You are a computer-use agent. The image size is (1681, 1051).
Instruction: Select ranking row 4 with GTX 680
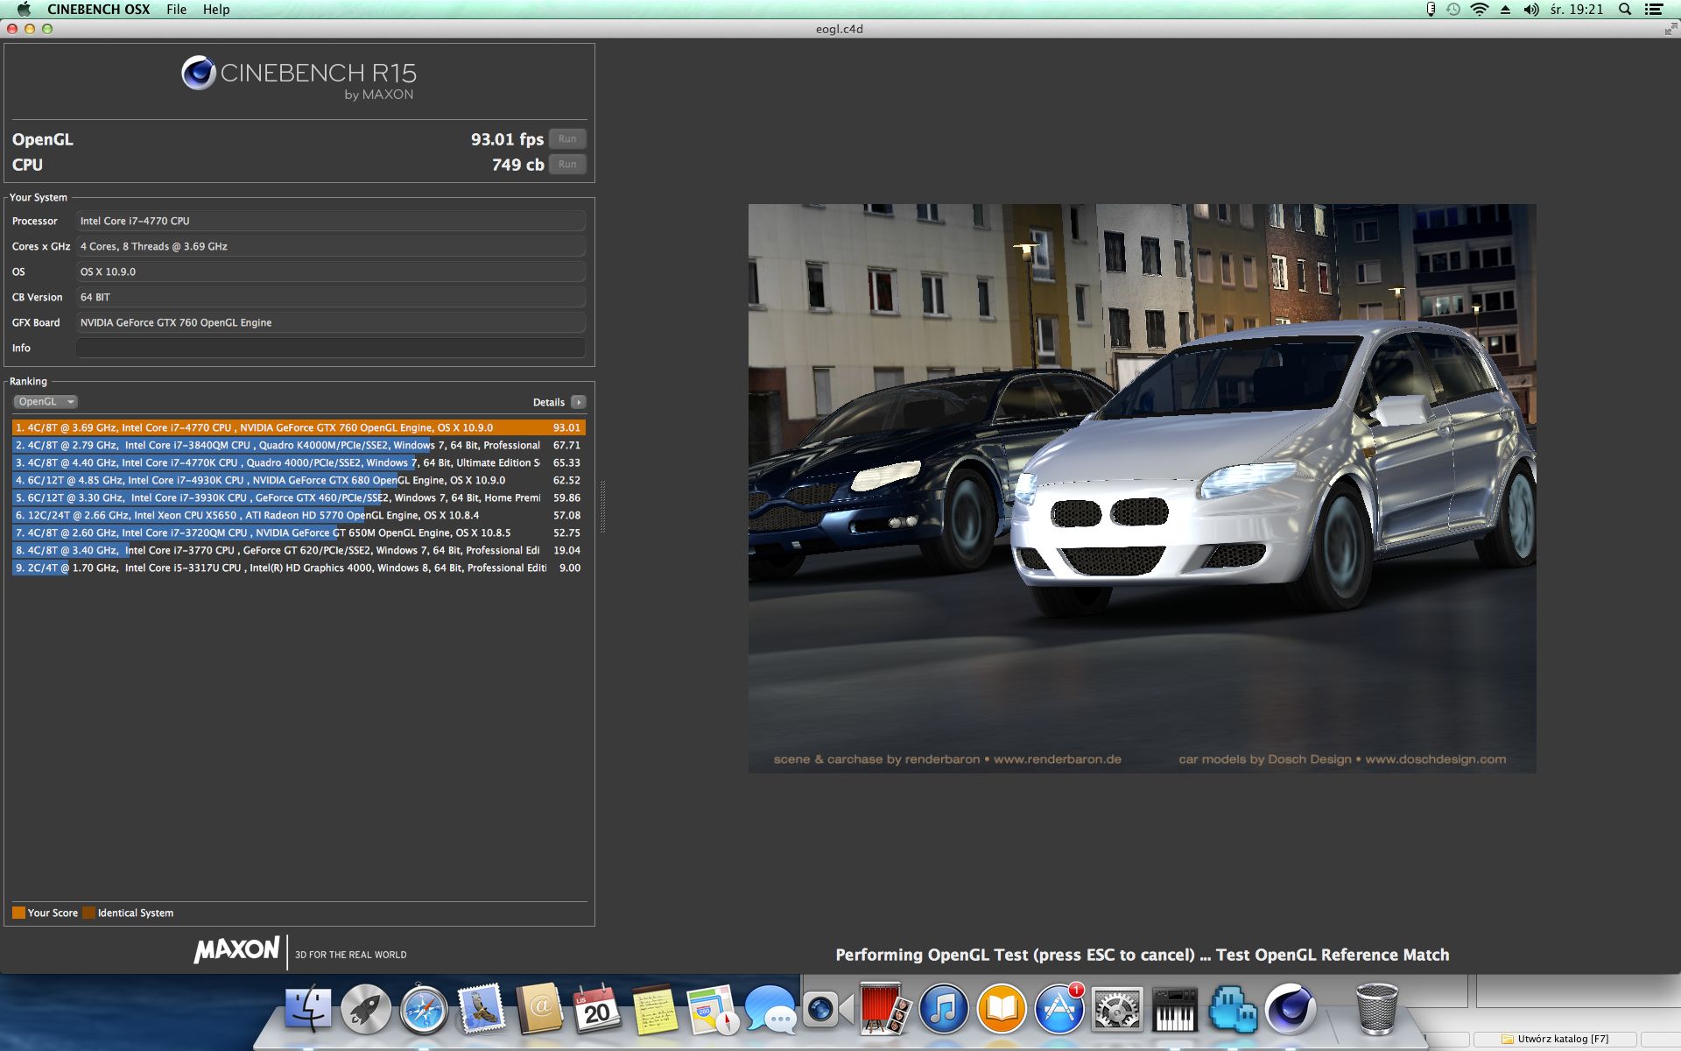[x=299, y=480]
